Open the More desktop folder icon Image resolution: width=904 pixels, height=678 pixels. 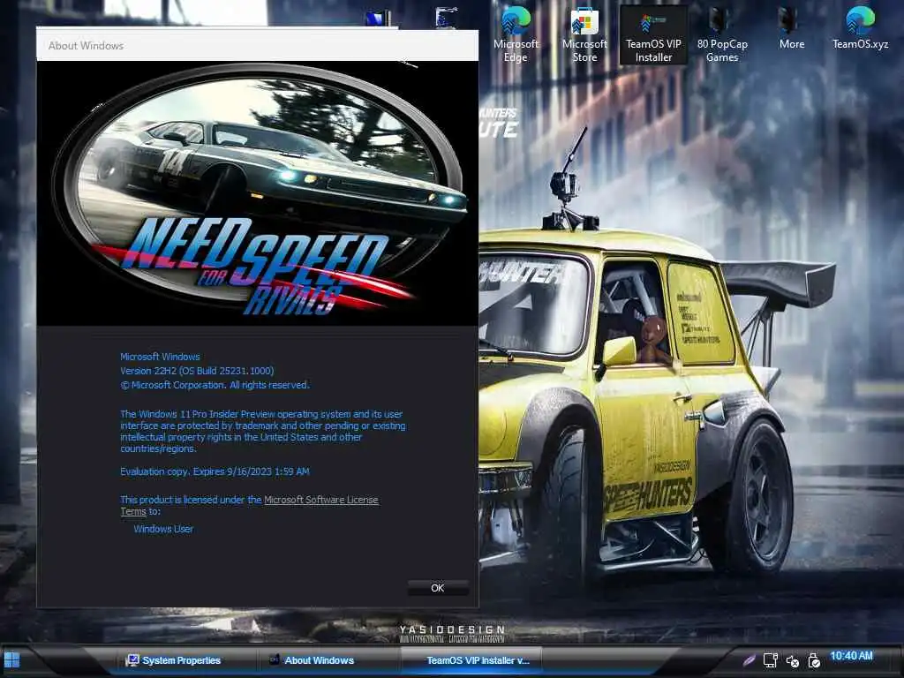[x=791, y=29]
